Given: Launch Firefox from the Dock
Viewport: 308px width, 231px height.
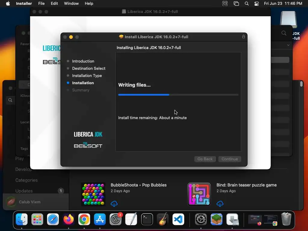Looking at the screenshot, I should [x=69, y=219].
